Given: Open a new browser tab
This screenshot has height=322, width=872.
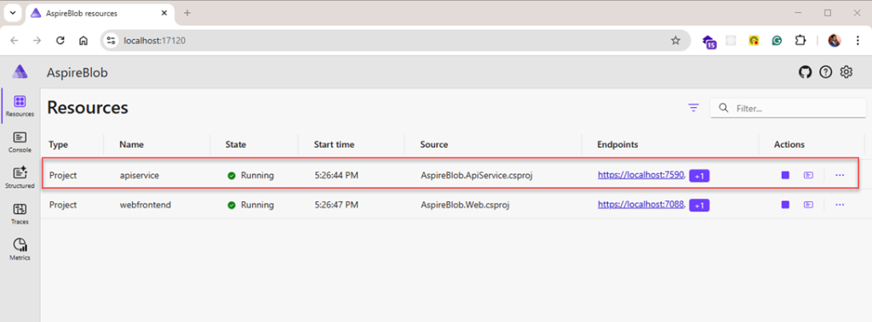Looking at the screenshot, I should click(x=186, y=13).
